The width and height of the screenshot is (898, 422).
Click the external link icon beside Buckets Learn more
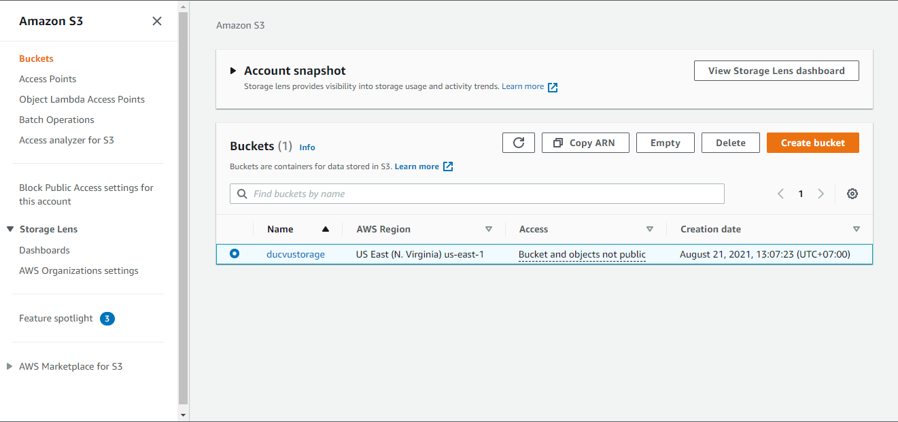click(x=448, y=166)
